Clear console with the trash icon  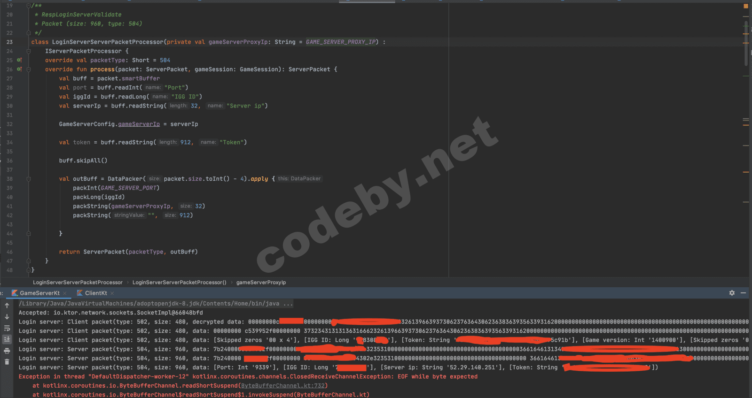[7, 362]
